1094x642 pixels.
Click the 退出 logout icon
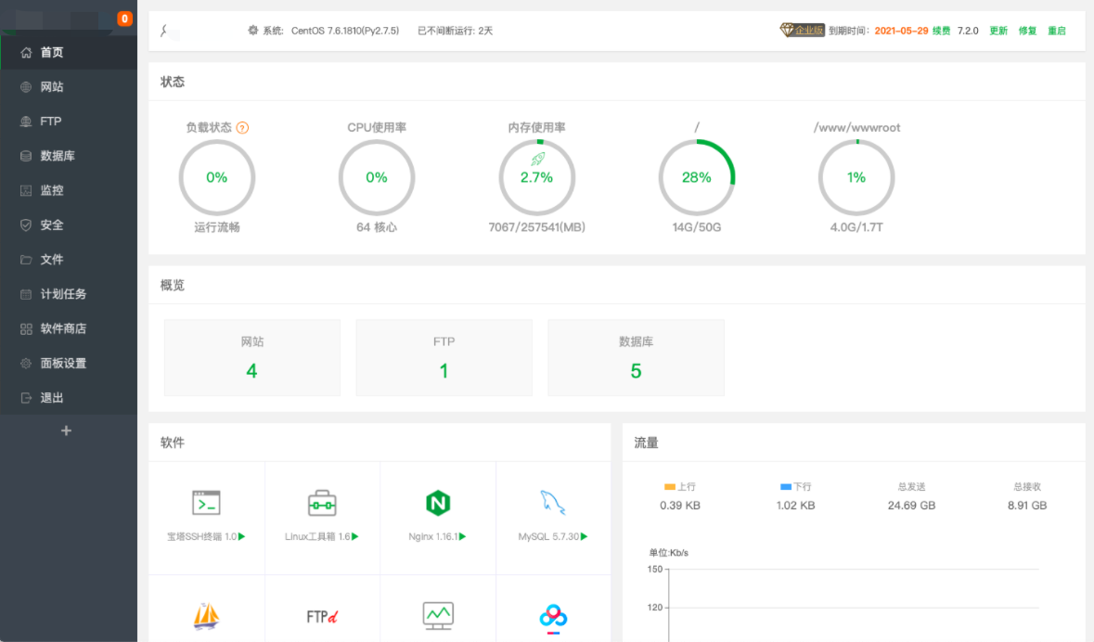click(26, 398)
